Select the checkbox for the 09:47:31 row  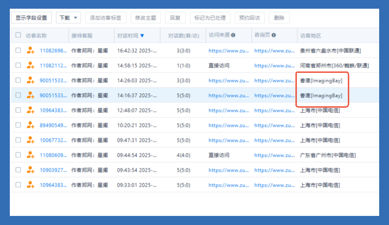coord(18,140)
